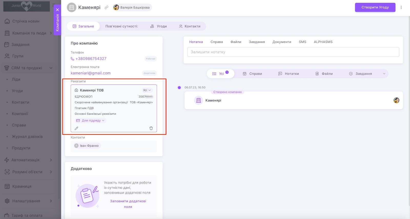Expand the Усі dropdown in requisites card

click(147, 90)
